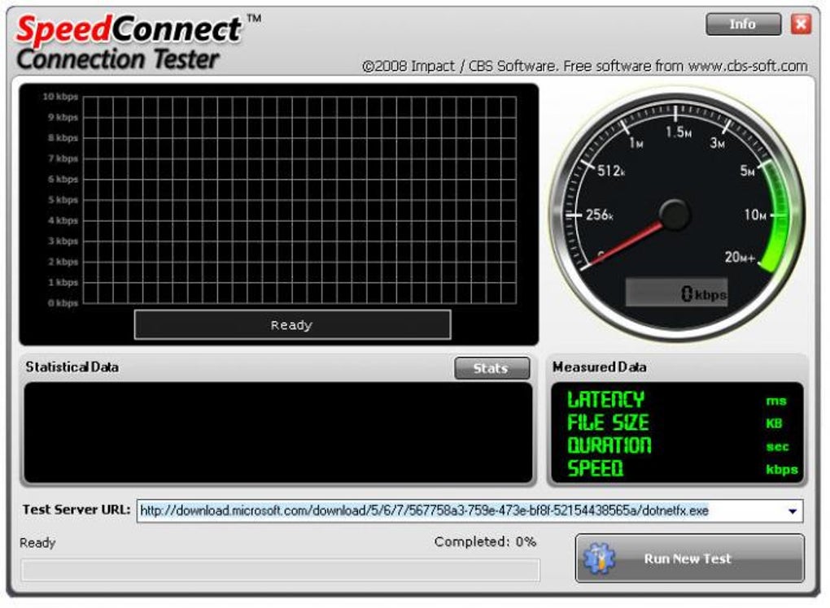830x608 pixels.
Task: Click the Statistical Data heading
Action: click(x=72, y=367)
